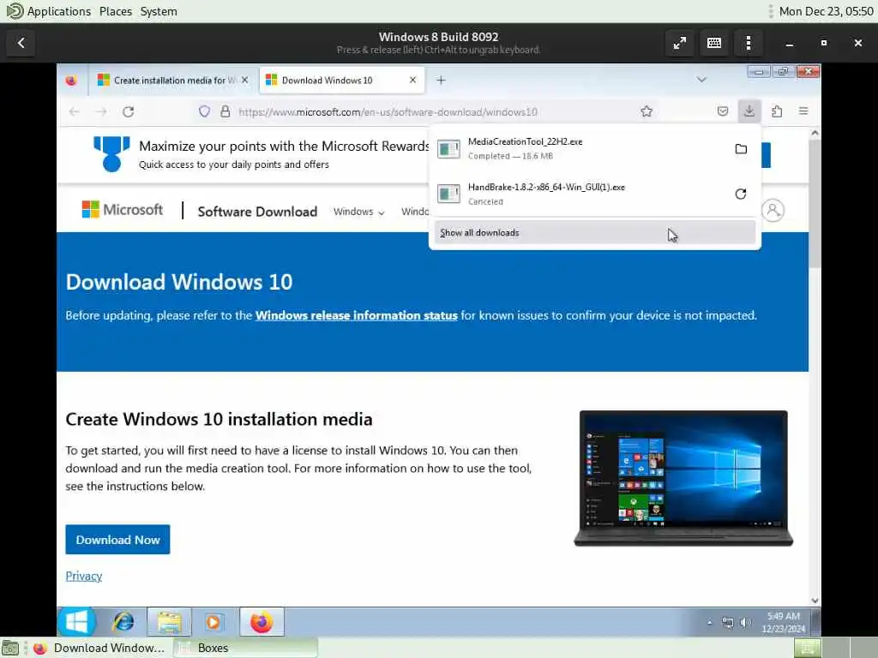Click the Firefox taskbar icon
This screenshot has width=878, height=658.
coord(262,622)
